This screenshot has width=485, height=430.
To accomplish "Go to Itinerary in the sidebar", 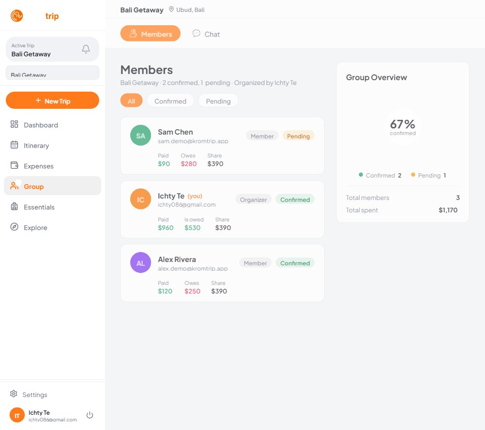I will [53, 145].
